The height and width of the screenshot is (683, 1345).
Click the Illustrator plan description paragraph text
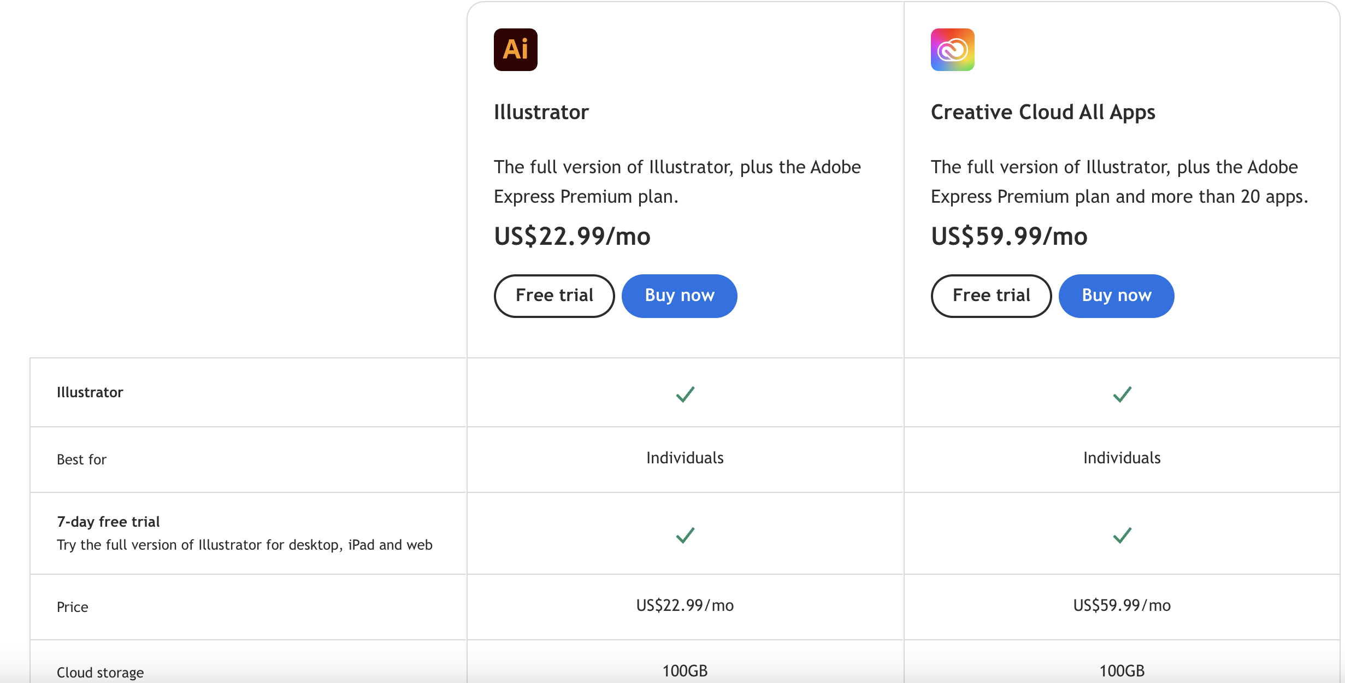(x=677, y=181)
